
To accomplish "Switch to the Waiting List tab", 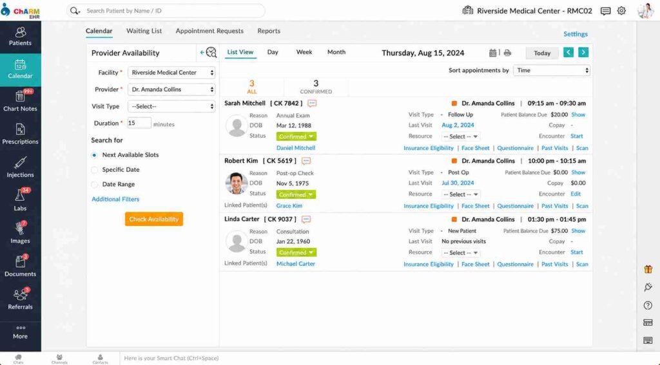I will [x=144, y=31].
